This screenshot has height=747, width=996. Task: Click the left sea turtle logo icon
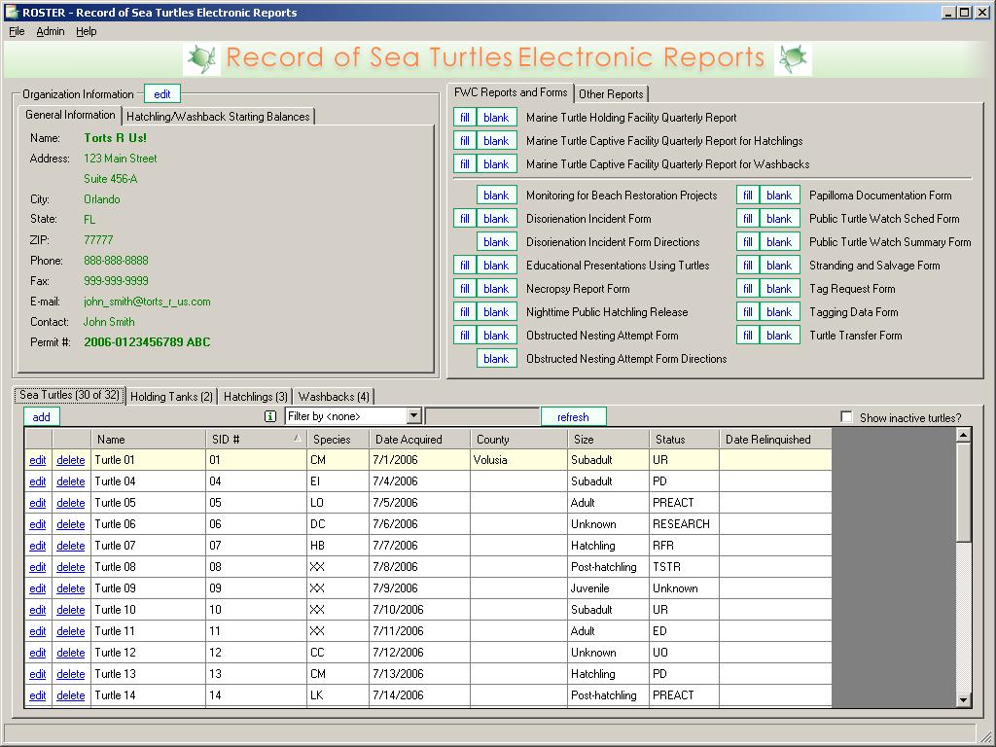[202, 59]
